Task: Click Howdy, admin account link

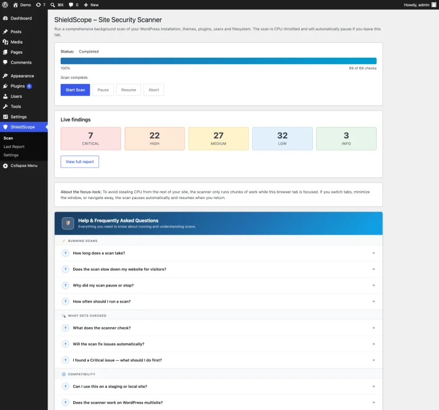Action: coord(417,5)
